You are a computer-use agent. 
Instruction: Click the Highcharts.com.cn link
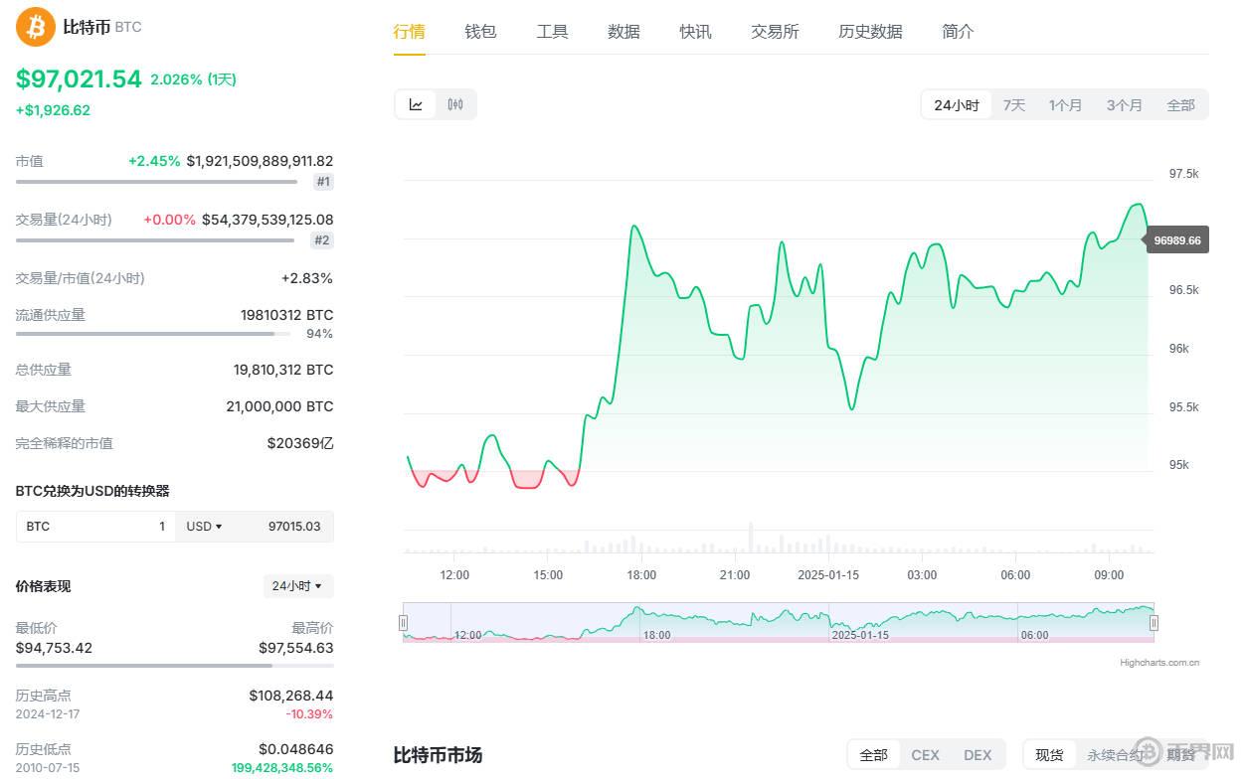(x=1159, y=662)
